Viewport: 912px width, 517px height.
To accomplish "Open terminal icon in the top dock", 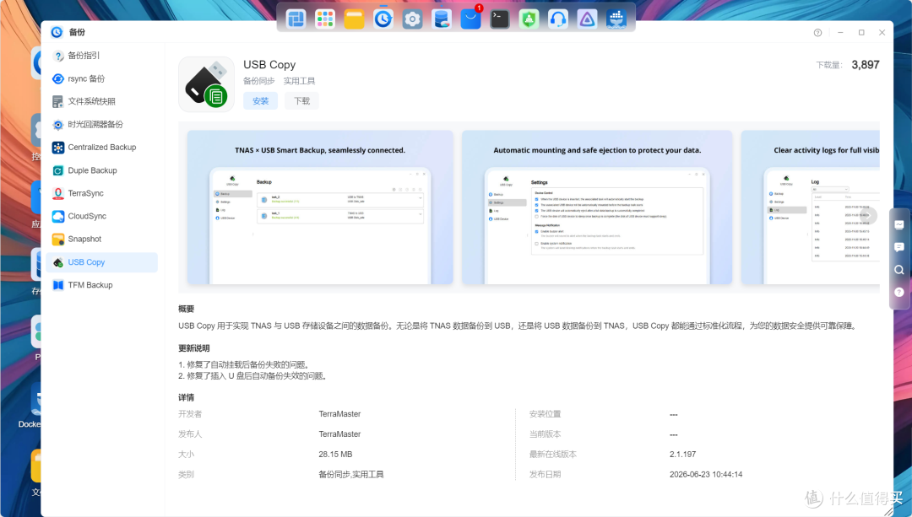I will pos(500,19).
